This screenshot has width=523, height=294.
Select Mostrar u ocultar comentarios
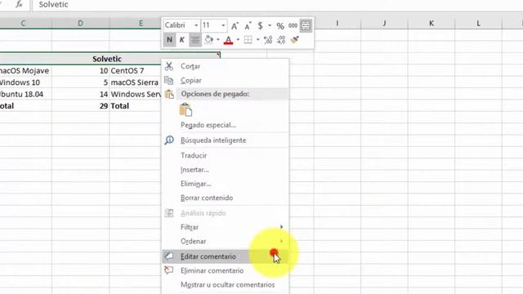[x=226, y=285]
